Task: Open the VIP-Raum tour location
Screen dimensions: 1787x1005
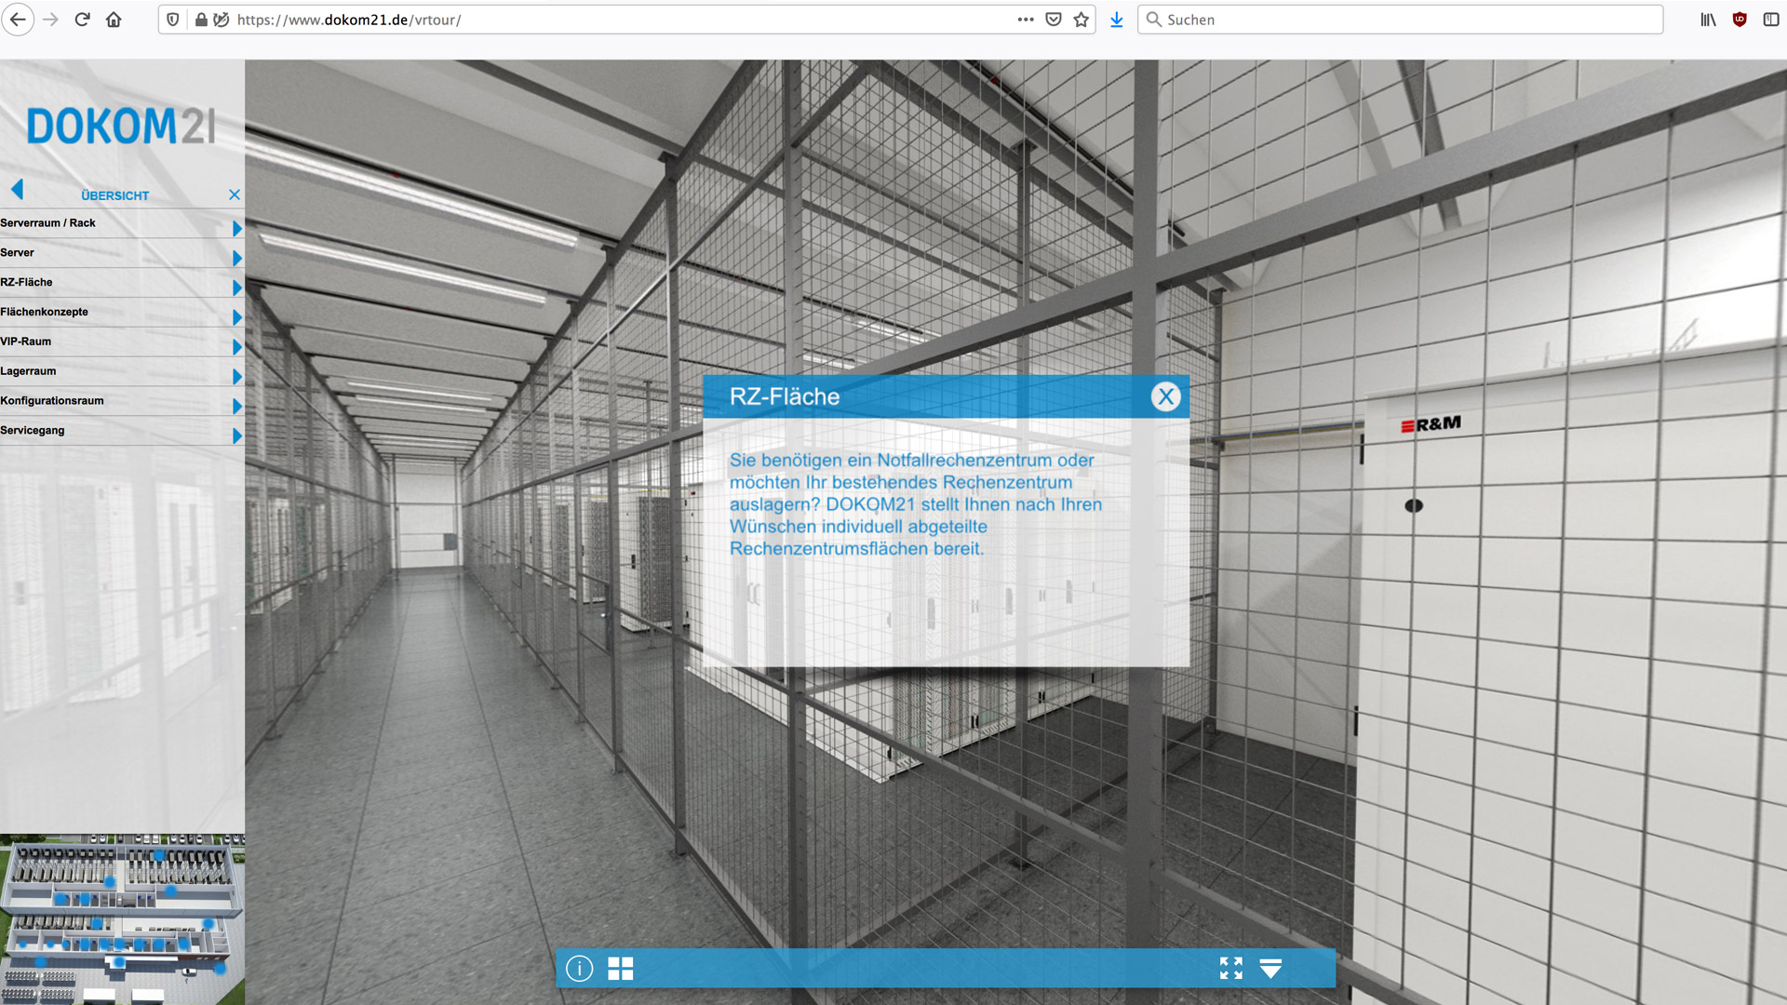Action: click(26, 342)
